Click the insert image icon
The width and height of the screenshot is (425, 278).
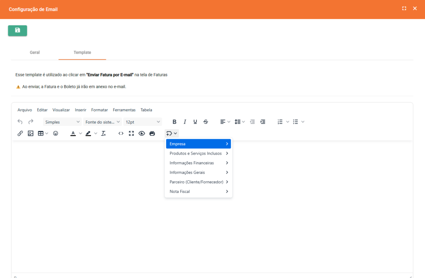[x=30, y=133]
